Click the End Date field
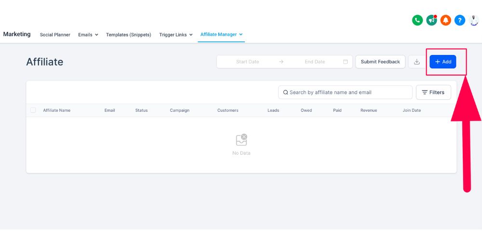Image resolution: width=482 pixels, height=241 pixels. [315, 62]
